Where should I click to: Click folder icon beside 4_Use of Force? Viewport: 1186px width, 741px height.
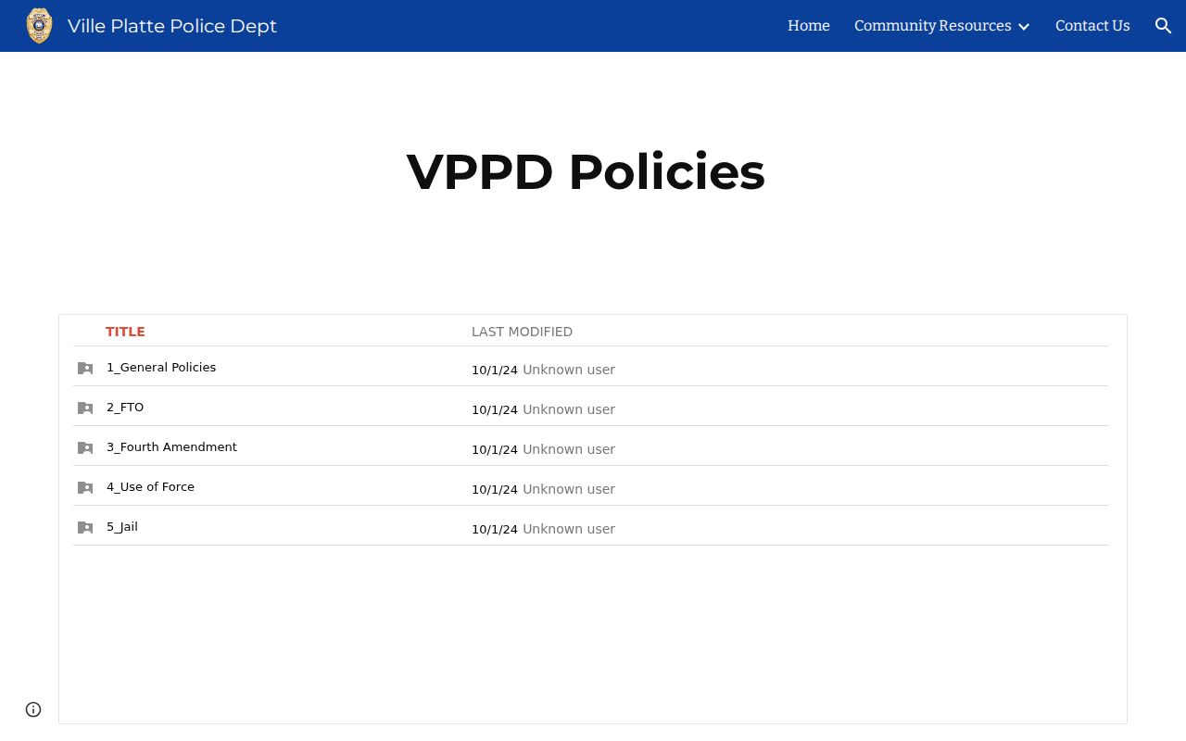85,488
